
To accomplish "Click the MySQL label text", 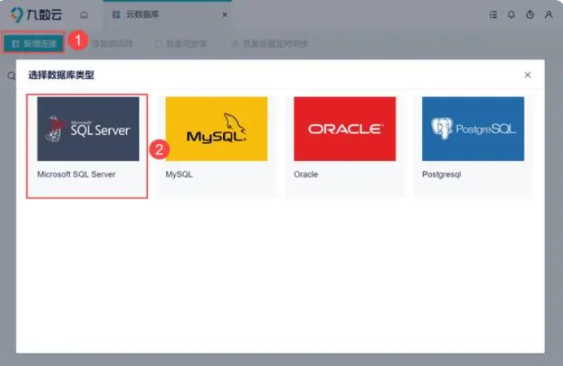I will click(x=179, y=175).
